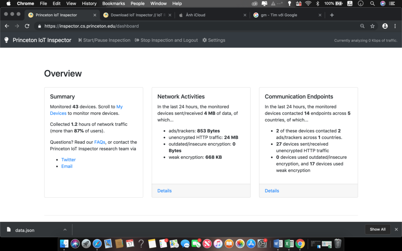Viewport: 402px width, 251px height.
Task: Switch to the gm - Tìm với Google tab
Action: tap(287, 15)
